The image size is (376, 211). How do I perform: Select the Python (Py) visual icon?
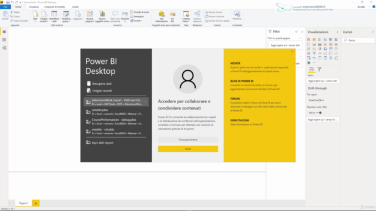click(314, 58)
